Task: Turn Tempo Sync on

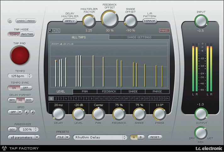Action: tap(14, 88)
